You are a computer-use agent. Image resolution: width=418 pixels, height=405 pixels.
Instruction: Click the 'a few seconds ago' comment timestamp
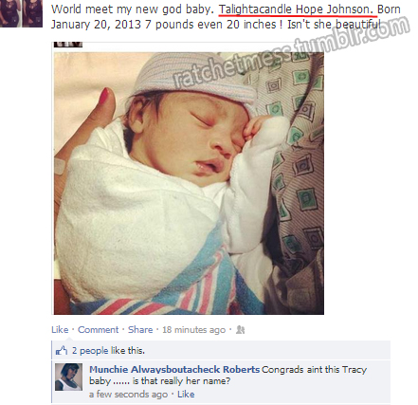point(128,395)
